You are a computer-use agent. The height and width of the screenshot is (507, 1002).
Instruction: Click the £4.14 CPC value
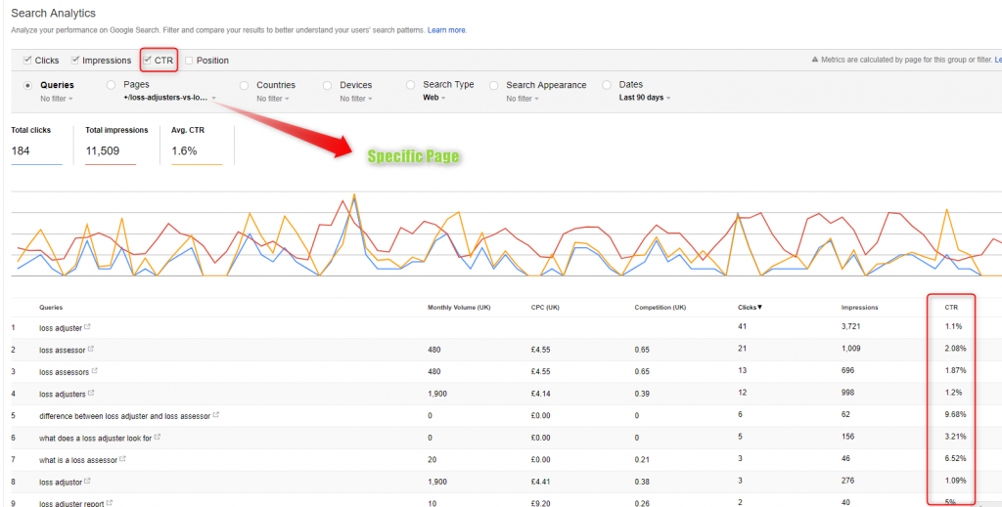click(540, 393)
